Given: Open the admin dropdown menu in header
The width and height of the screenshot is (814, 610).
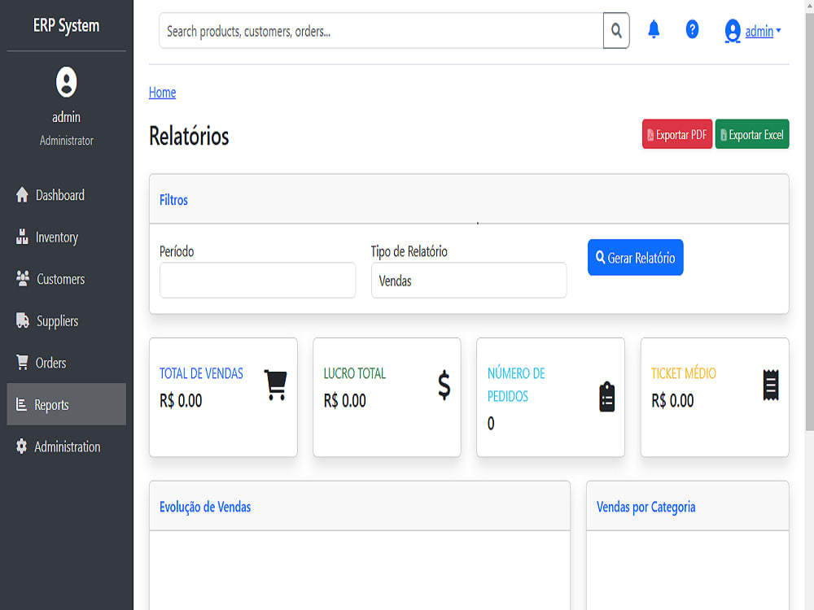Looking at the screenshot, I should pos(763,32).
